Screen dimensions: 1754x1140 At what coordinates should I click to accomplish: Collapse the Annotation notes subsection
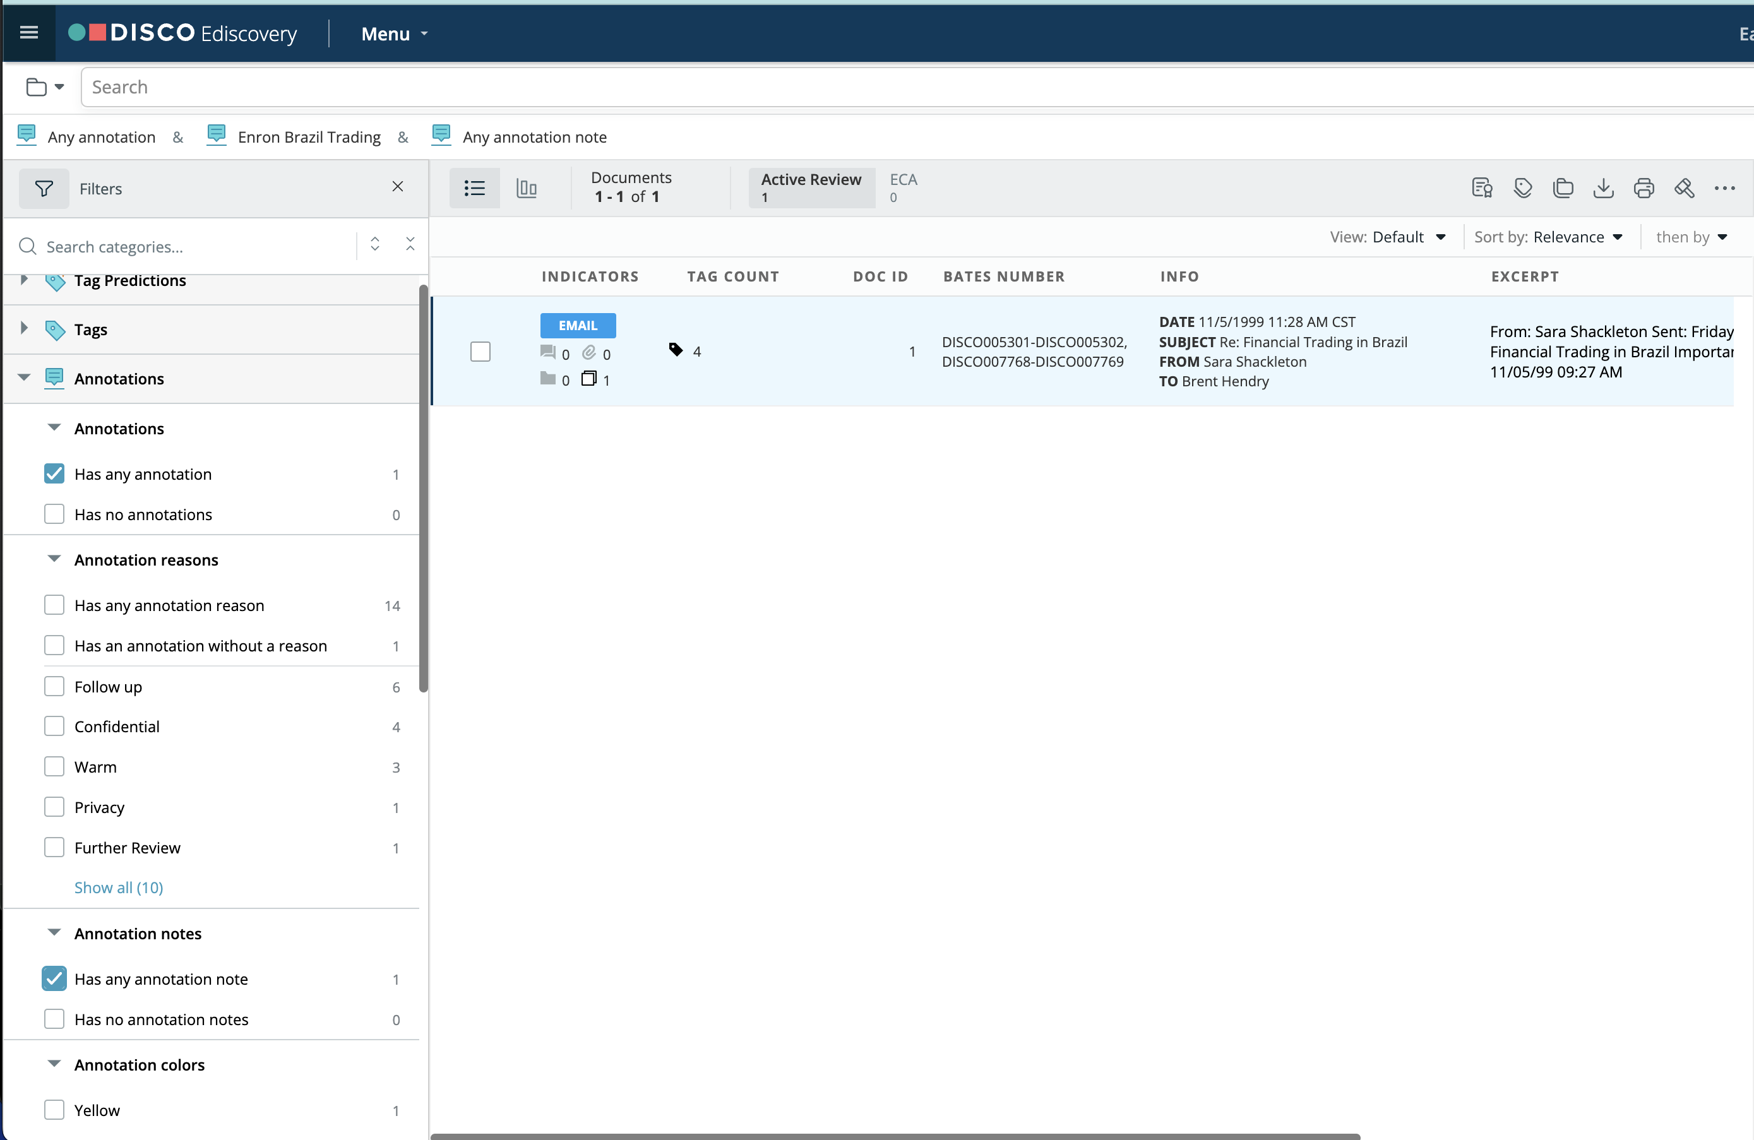54,932
